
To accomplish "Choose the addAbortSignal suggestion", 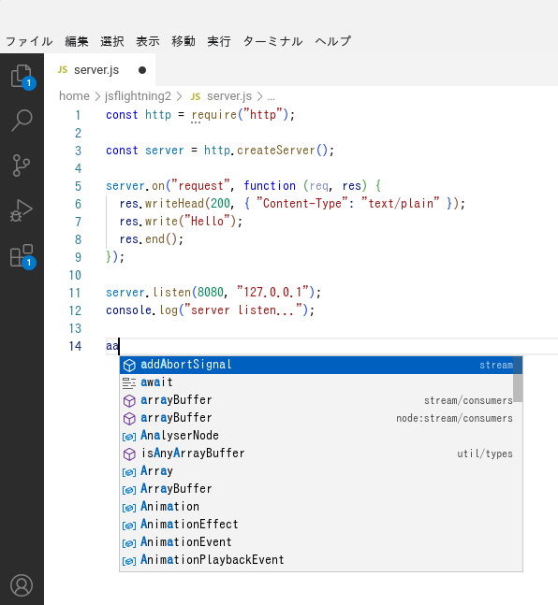I will (x=321, y=365).
